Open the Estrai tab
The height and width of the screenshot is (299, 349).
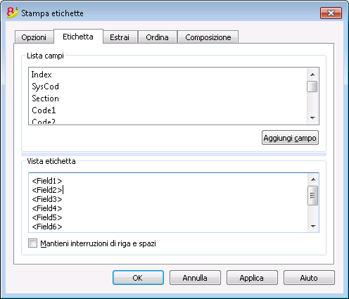click(120, 37)
